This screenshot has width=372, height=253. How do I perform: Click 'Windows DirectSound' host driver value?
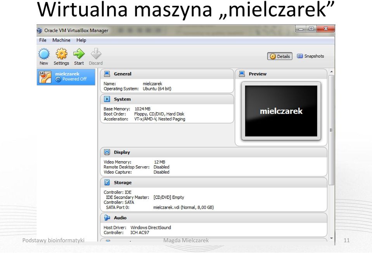point(151,227)
